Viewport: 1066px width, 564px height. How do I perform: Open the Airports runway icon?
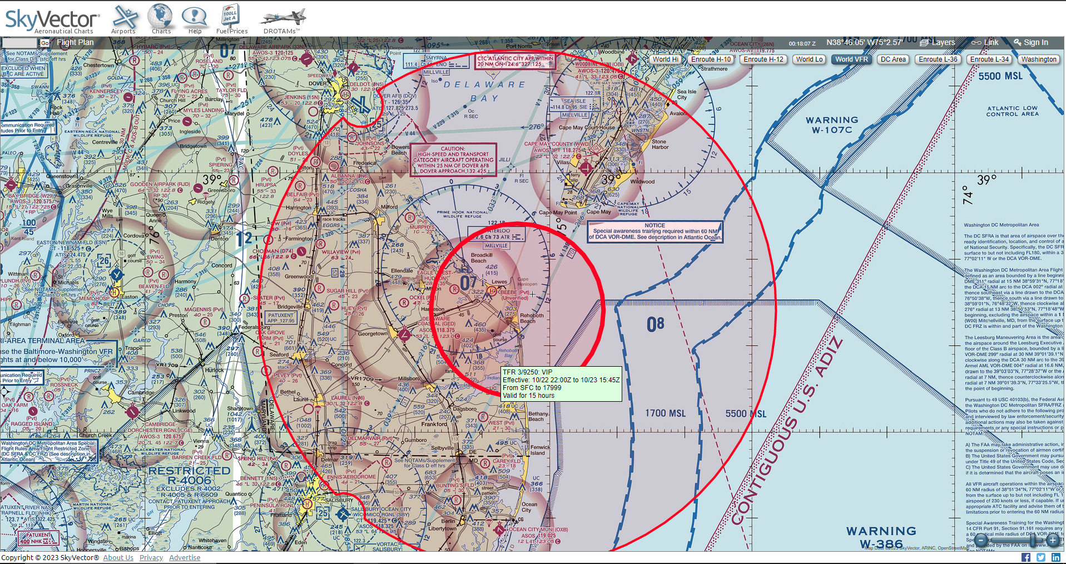(x=124, y=17)
